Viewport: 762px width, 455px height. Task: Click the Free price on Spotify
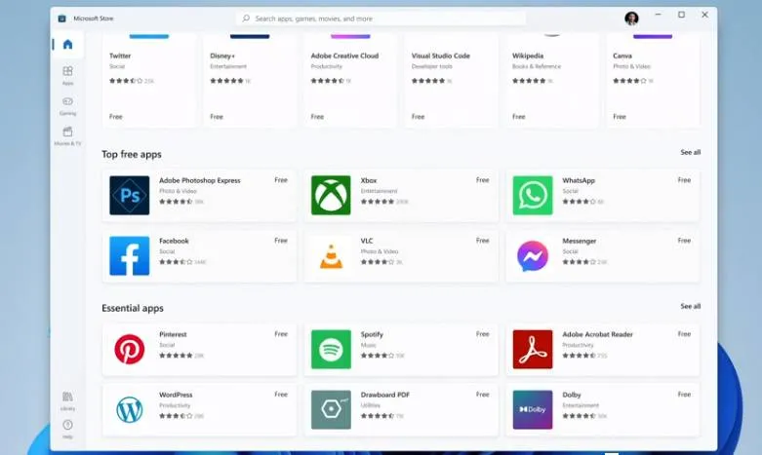coord(483,334)
